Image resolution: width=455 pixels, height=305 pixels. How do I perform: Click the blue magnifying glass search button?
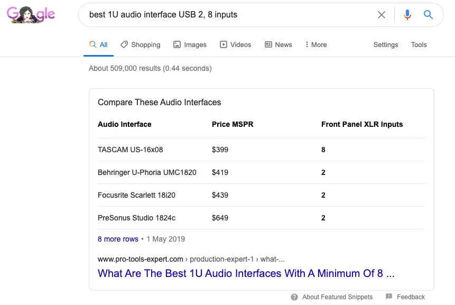(428, 15)
